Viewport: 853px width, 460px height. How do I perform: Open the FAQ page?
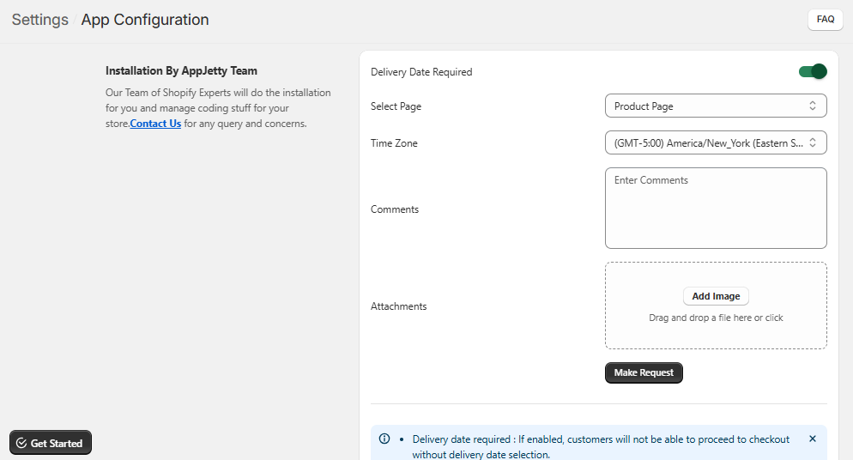tap(825, 19)
